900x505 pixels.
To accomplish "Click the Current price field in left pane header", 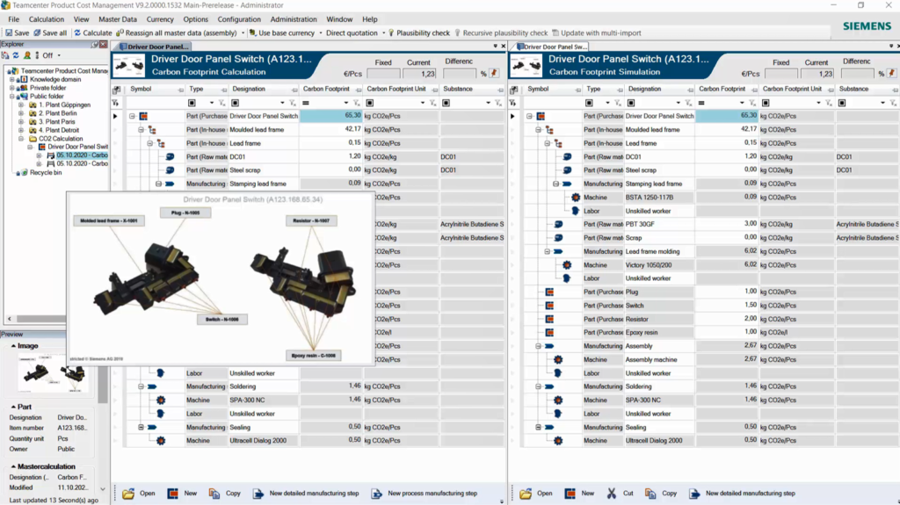I will tap(419, 74).
